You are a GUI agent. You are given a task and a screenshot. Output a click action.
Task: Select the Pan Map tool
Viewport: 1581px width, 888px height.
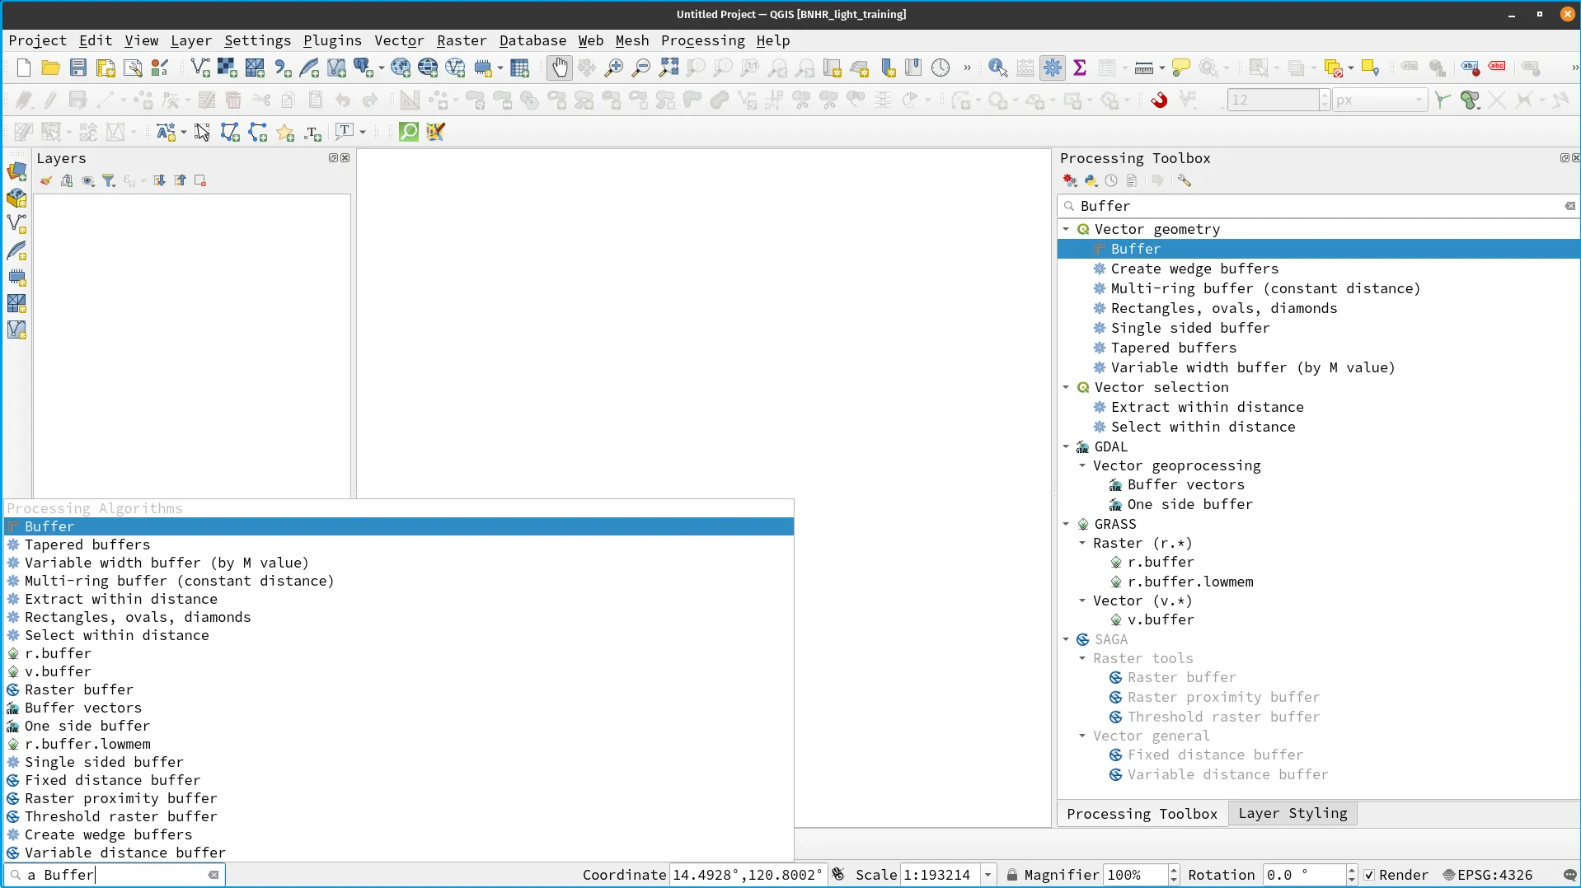pyautogui.click(x=561, y=68)
